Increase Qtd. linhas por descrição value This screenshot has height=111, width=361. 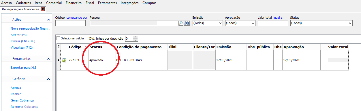click(136, 37)
